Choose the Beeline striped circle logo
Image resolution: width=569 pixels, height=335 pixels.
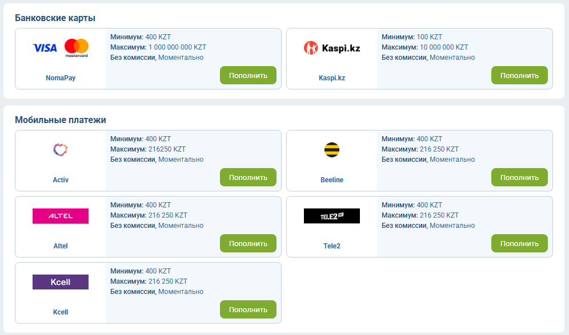pyautogui.click(x=332, y=150)
